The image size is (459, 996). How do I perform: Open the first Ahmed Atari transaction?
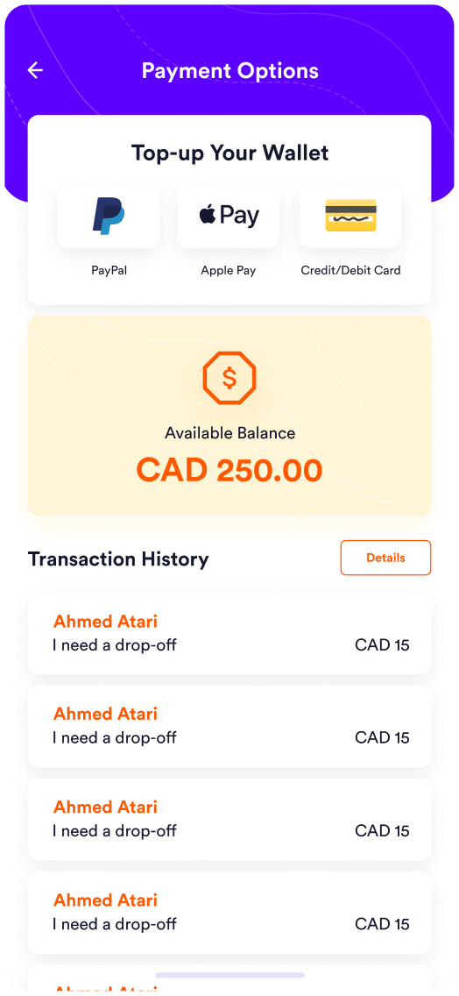[229, 634]
